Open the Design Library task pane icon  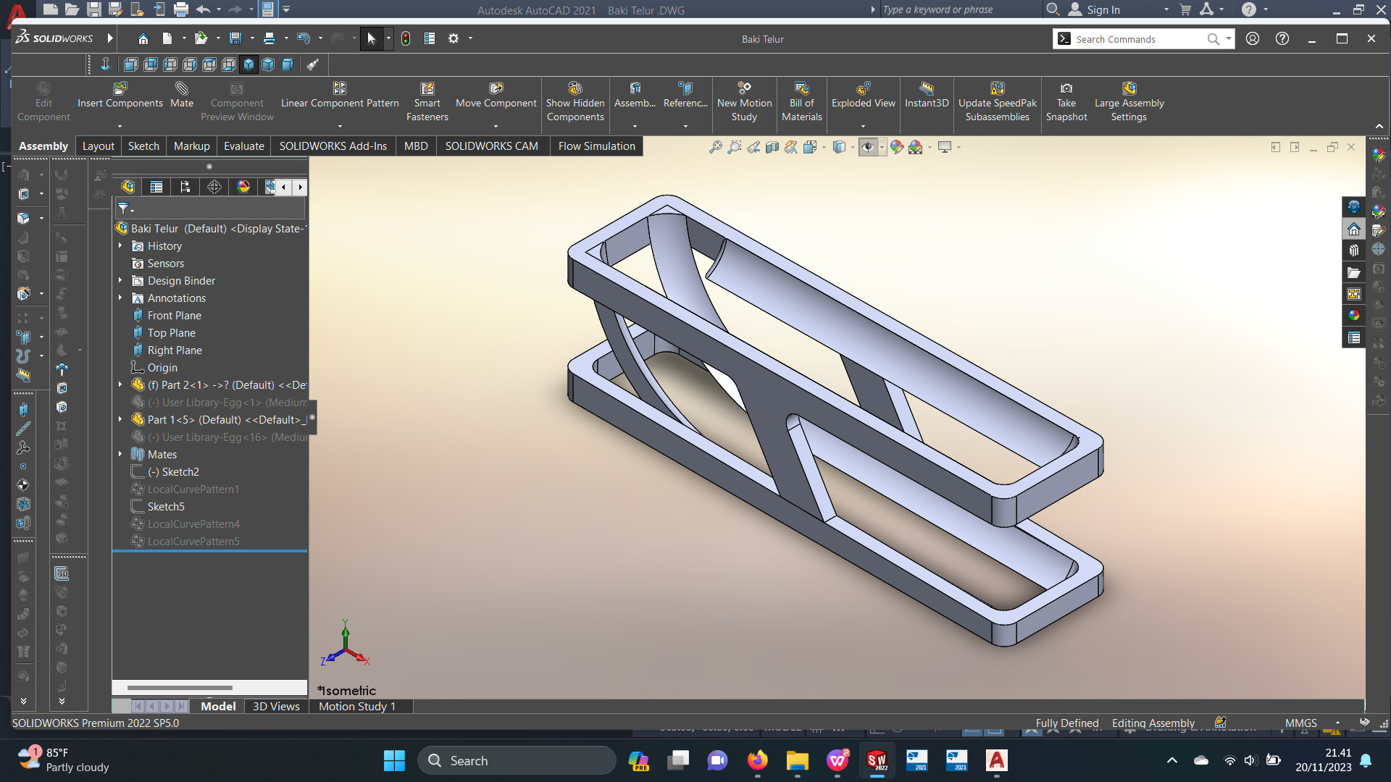pos(1353,251)
